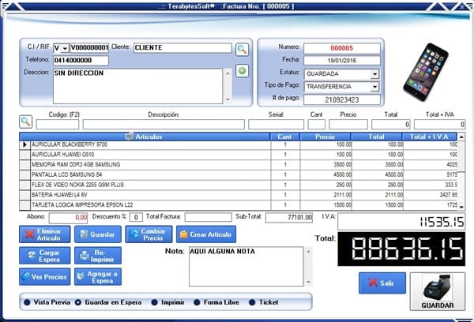The image size is (474, 322).
Task: Click the Salir exit button
Action: [x=382, y=283]
